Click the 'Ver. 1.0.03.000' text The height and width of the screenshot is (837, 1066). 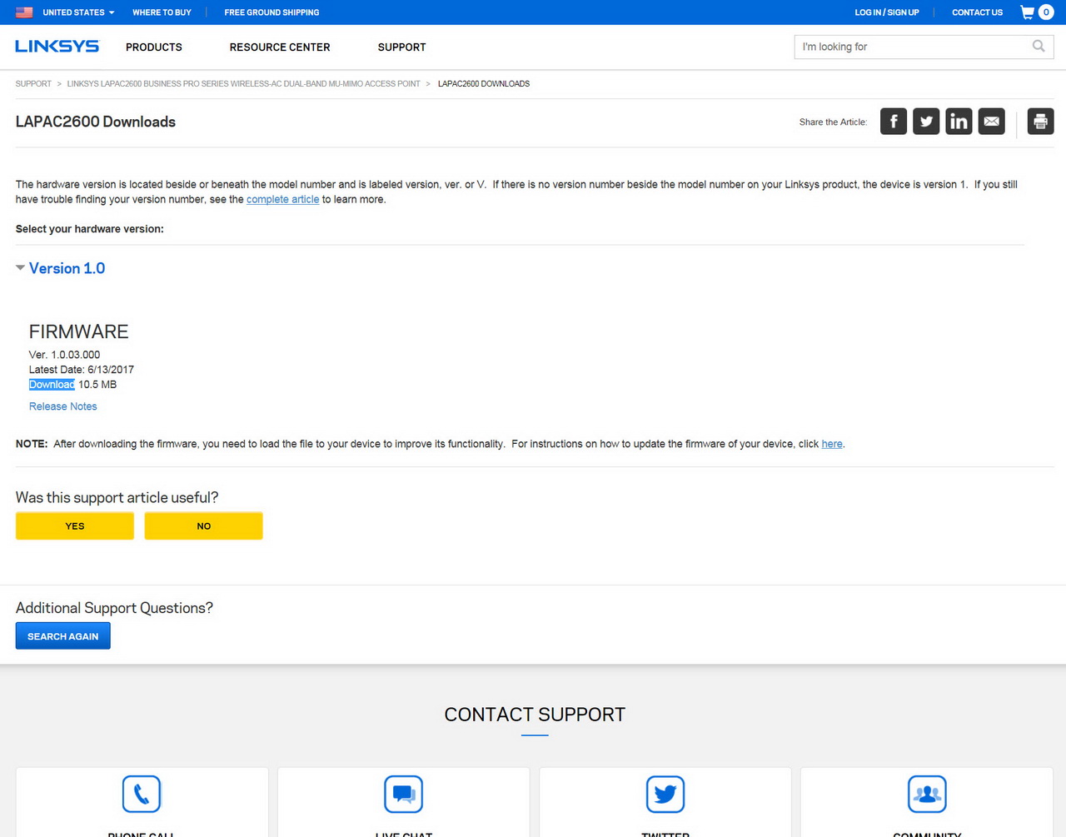pos(64,355)
